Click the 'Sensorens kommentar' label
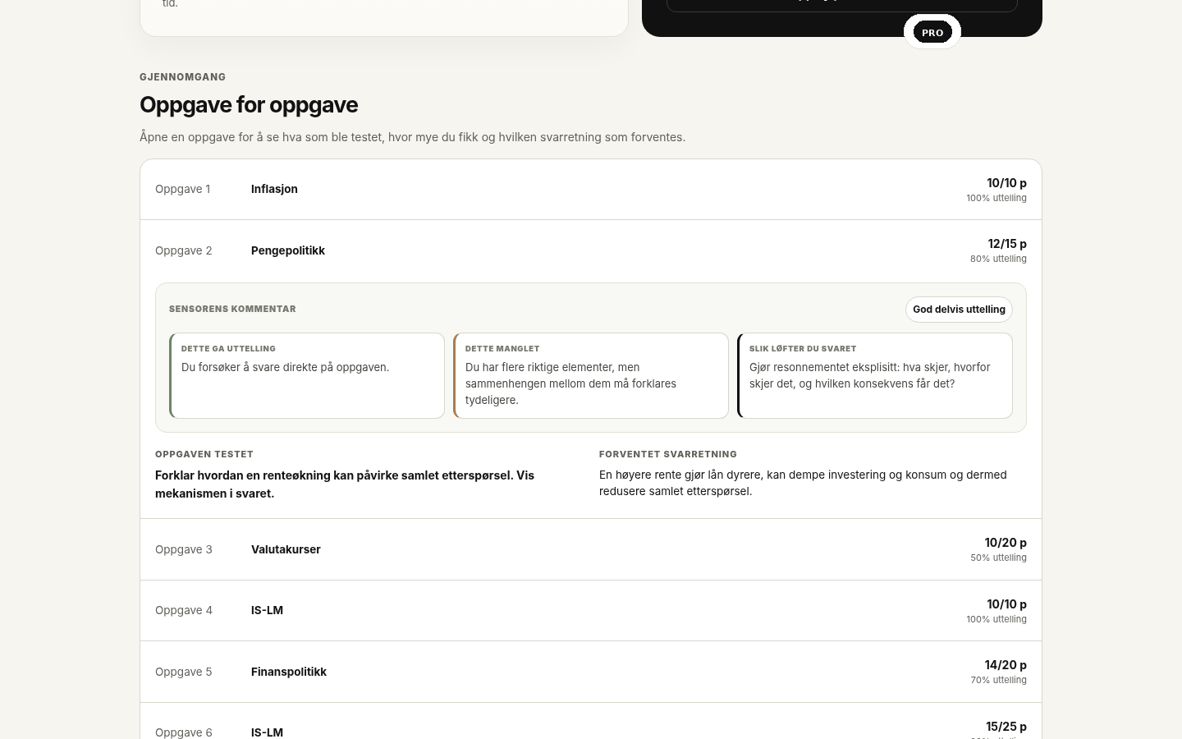Screen dimensions: 1182x739 click(x=232, y=309)
